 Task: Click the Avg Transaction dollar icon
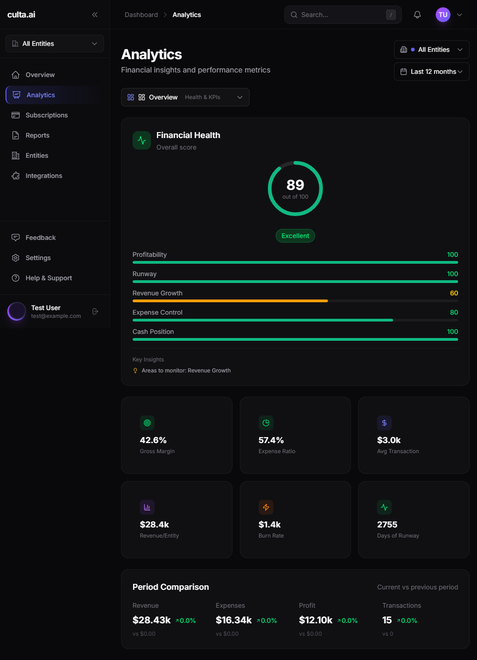coord(384,422)
